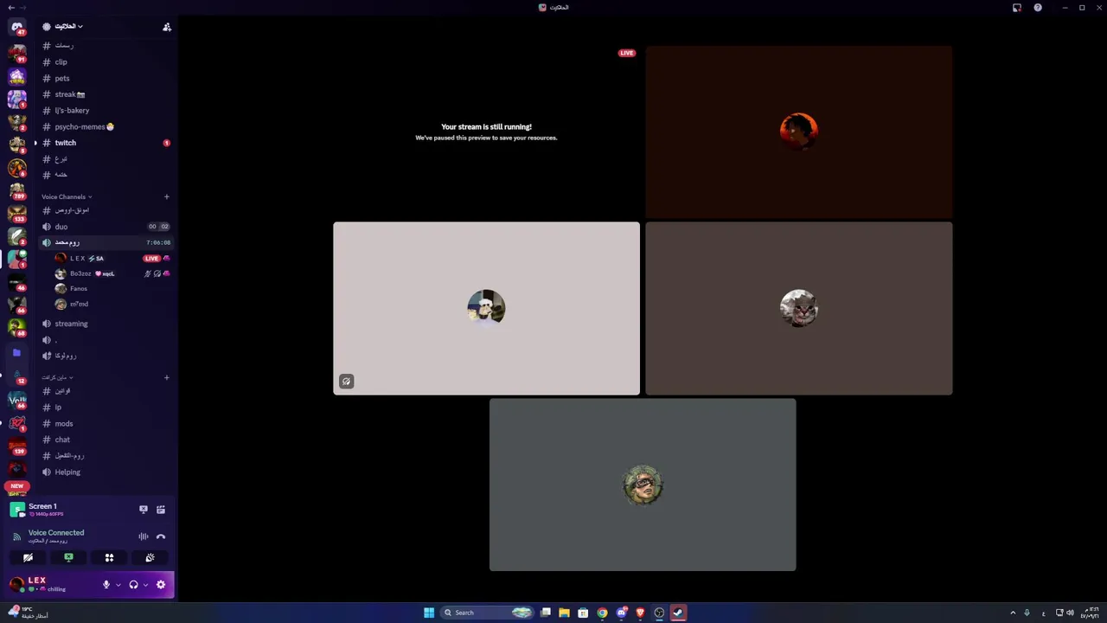Open Chrome from the taskbar
1107x623 pixels.
point(602,613)
